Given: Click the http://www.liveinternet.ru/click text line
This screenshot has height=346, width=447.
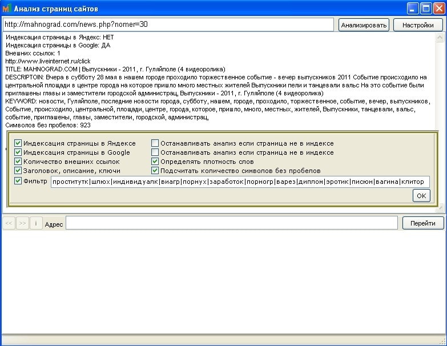Looking at the screenshot, I should coord(48,61).
